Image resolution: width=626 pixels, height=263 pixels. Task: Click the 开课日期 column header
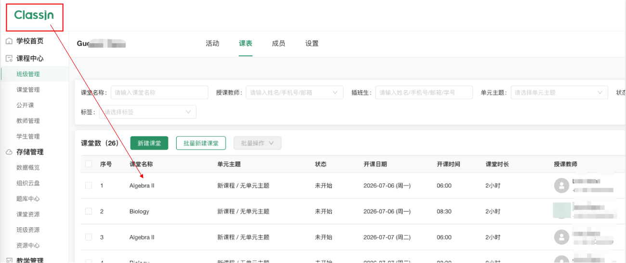point(375,164)
